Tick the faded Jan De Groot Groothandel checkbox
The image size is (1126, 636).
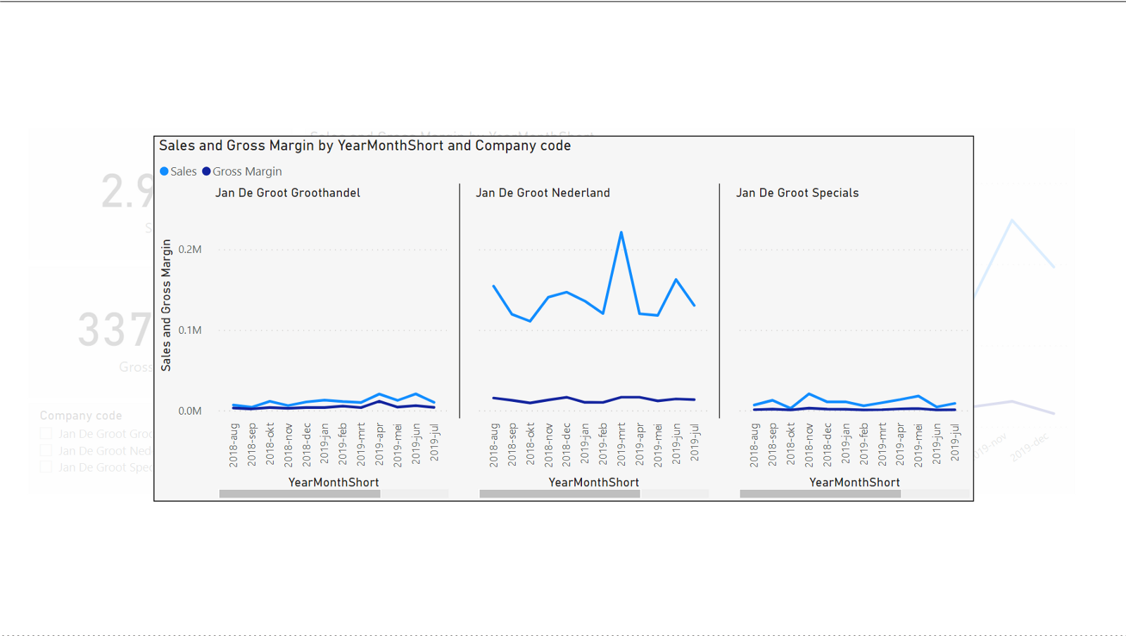46,434
